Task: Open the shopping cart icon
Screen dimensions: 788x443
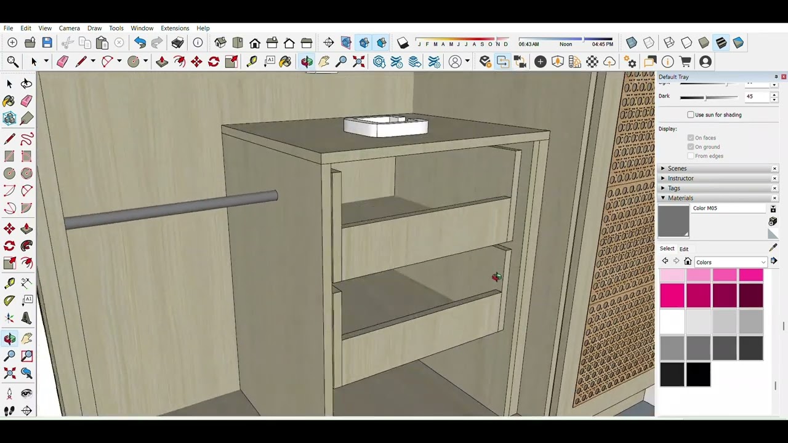Action: coord(685,62)
